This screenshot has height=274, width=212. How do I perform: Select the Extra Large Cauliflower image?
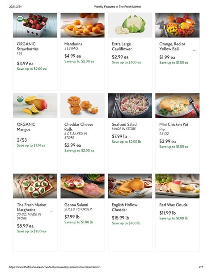(130, 25)
